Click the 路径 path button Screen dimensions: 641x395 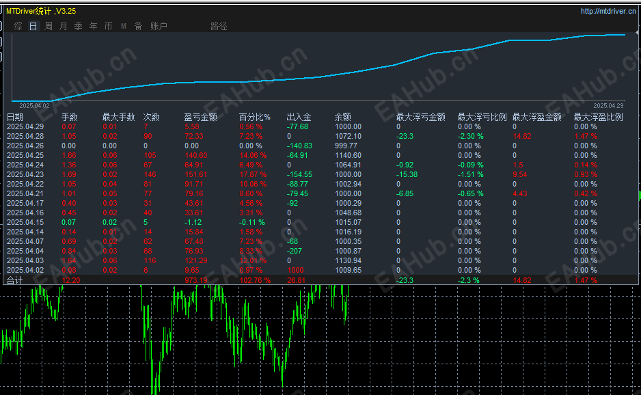click(219, 26)
